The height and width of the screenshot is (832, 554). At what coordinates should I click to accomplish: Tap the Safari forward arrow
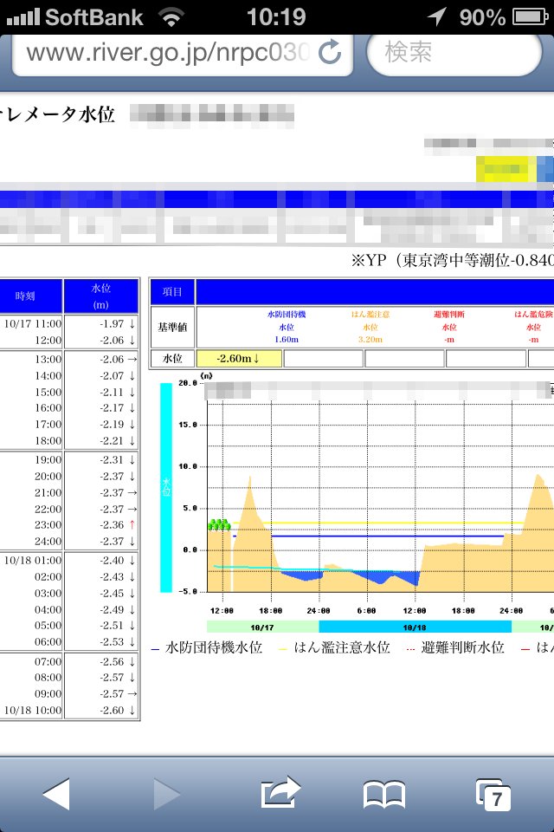tap(167, 794)
